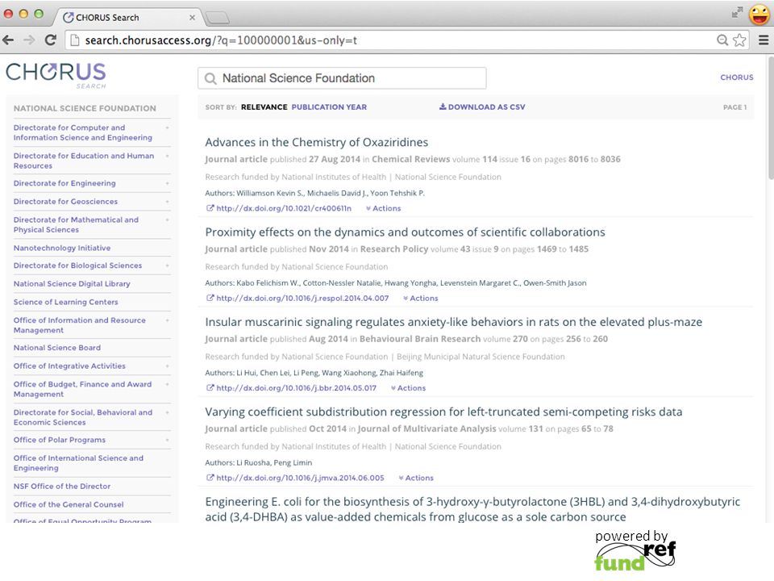
Task: Open the browser hamburger menu
Action: (764, 40)
